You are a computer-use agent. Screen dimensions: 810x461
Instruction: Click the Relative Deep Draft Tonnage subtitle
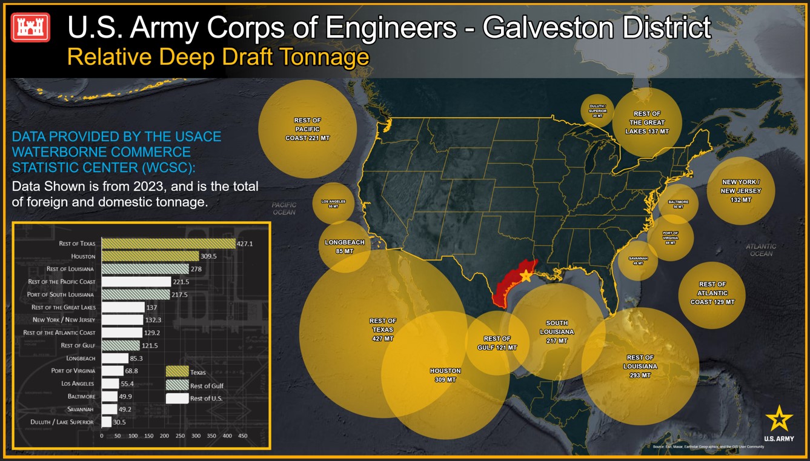click(218, 57)
